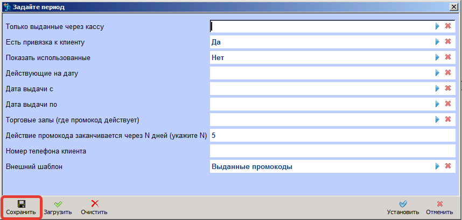Clear 'Действующие на дату' with red X icon
Viewport: 462px width, 220px height.
[447, 73]
